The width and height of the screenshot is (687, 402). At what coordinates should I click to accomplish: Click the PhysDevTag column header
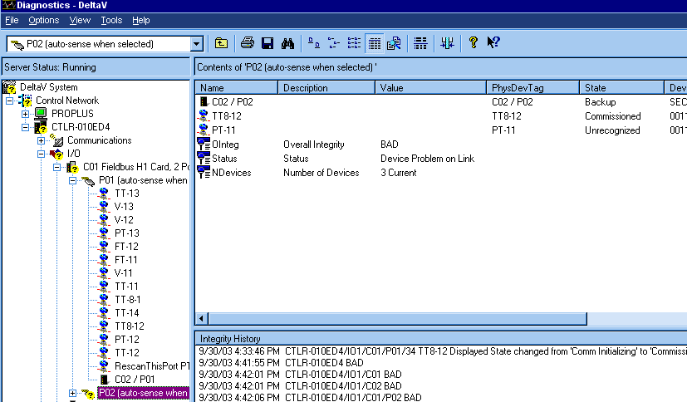coord(532,87)
